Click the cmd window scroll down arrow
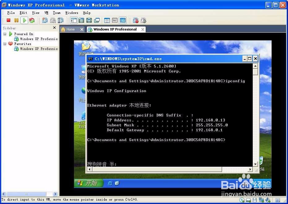288x204 pixels. pos(255,164)
